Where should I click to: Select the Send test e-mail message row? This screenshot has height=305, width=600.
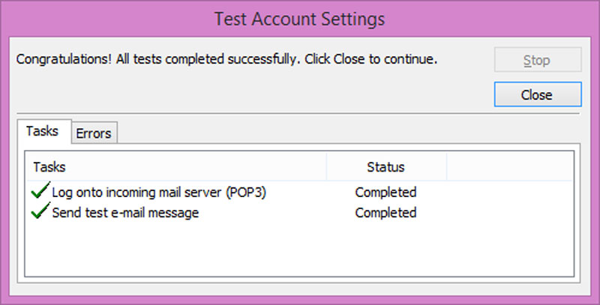pyautogui.click(x=300, y=213)
